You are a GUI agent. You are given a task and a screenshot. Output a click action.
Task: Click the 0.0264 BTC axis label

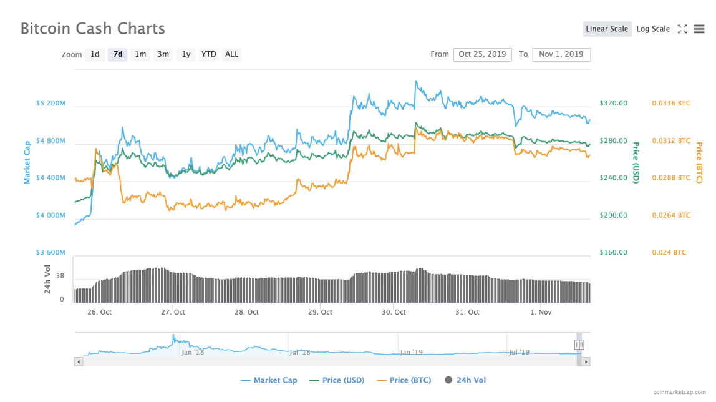pyautogui.click(x=671, y=215)
